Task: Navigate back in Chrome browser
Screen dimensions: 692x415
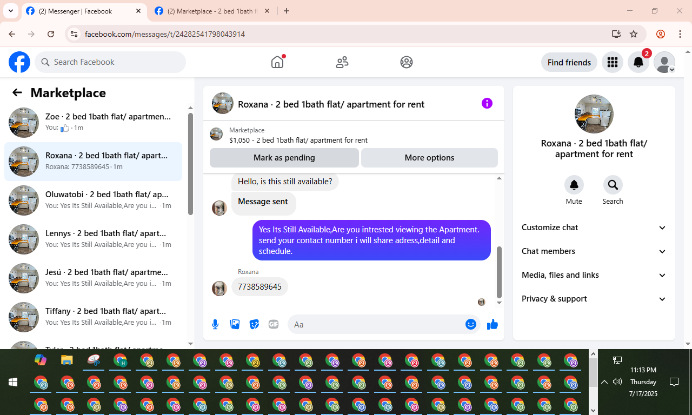Action: [12, 34]
